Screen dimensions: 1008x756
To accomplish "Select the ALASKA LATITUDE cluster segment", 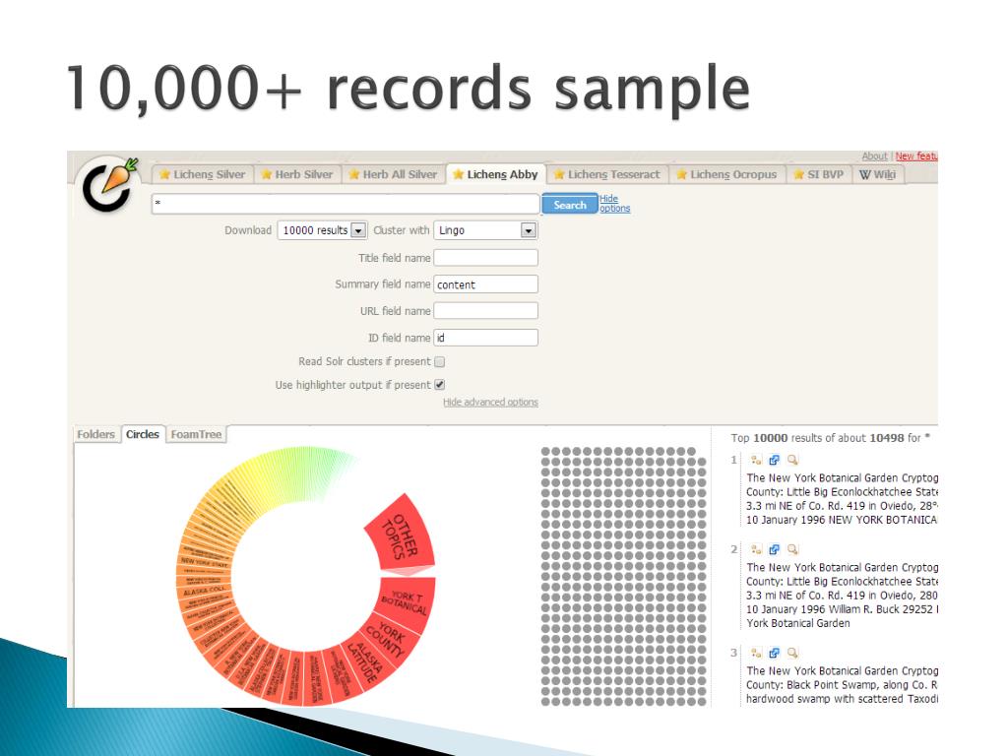I will click(x=365, y=662).
